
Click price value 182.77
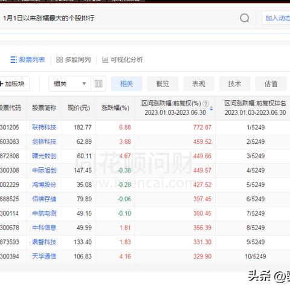(83, 127)
